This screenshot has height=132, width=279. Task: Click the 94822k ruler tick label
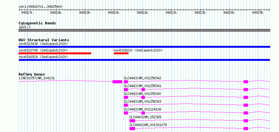(171, 13)
